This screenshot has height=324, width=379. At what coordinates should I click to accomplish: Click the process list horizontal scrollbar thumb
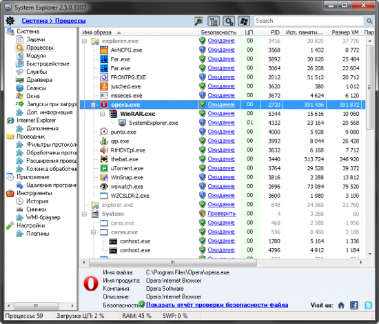tap(173, 263)
